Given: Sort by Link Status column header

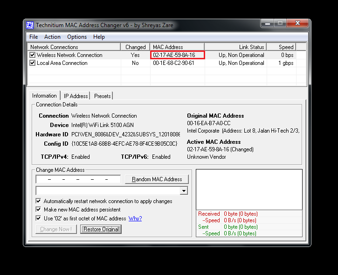Looking at the screenshot, I should [x=235, y=47].
